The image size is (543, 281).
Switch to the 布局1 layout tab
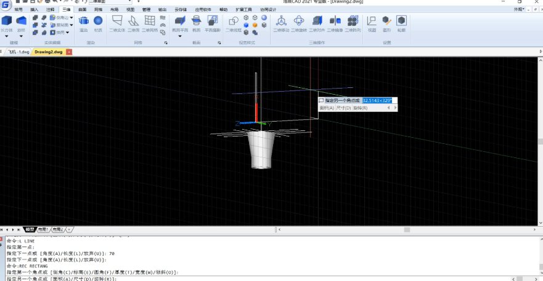coord(43,229)
